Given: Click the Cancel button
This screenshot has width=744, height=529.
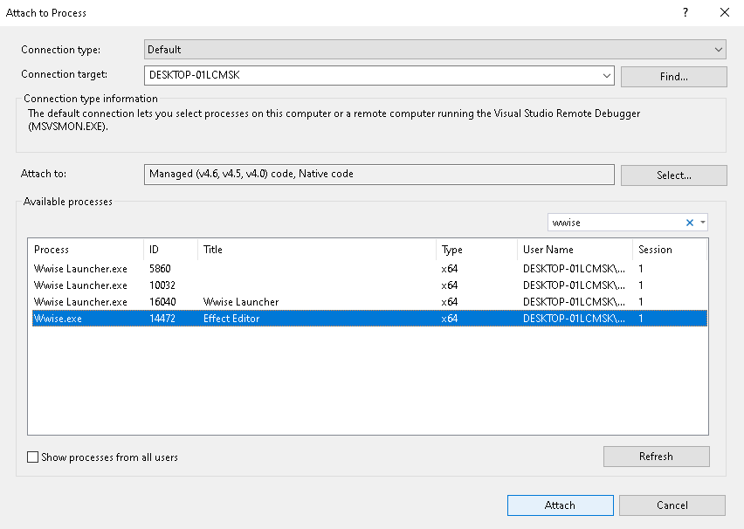Looking at the screenshot, I should [672, 505].
